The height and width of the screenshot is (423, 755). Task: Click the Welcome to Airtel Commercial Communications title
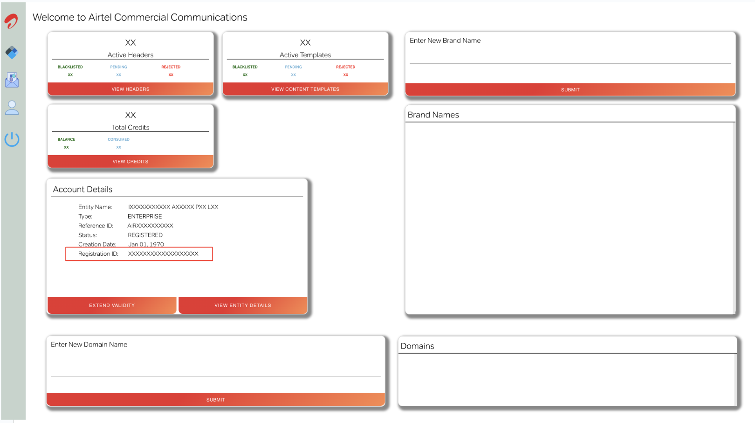(x=140, y=17)
